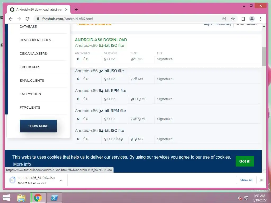Open the More info cookies link
The image size is (271, 203).
click(22, 164)
